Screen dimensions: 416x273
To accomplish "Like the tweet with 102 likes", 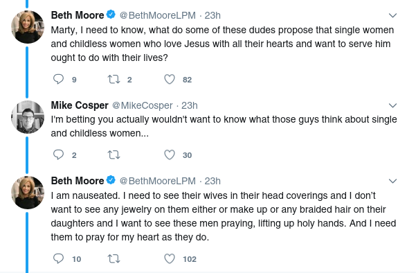I will pos(170,258).
